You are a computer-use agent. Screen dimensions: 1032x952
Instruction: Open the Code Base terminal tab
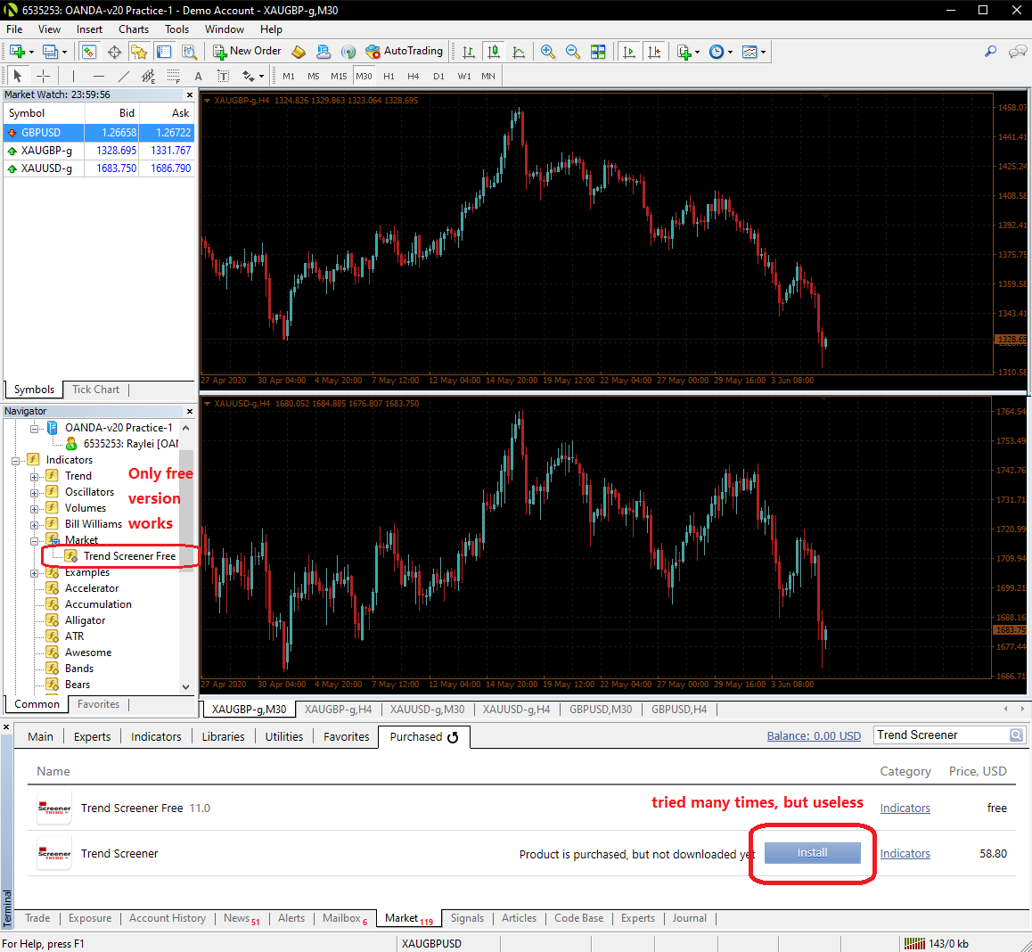pyautogui.click(x=578, y=918)
